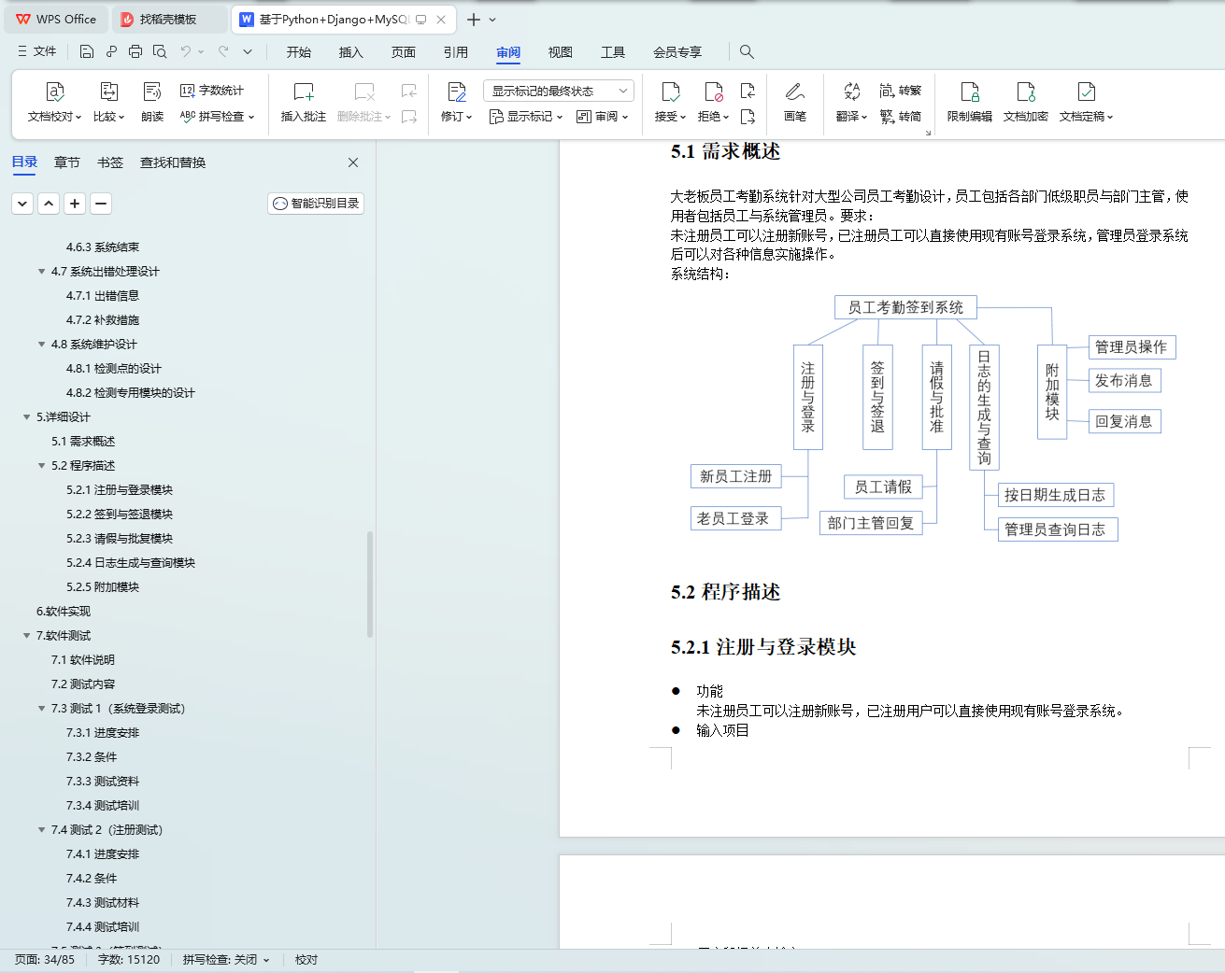Open quick access toolbar customize chevron

(x=248, y=51)
